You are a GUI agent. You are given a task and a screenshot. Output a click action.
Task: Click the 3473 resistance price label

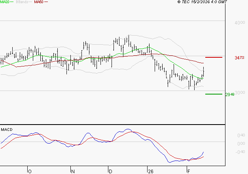239,58
